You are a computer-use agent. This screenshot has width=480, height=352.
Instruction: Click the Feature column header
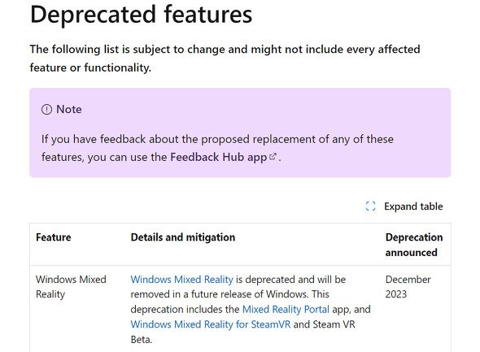(54, 237)
